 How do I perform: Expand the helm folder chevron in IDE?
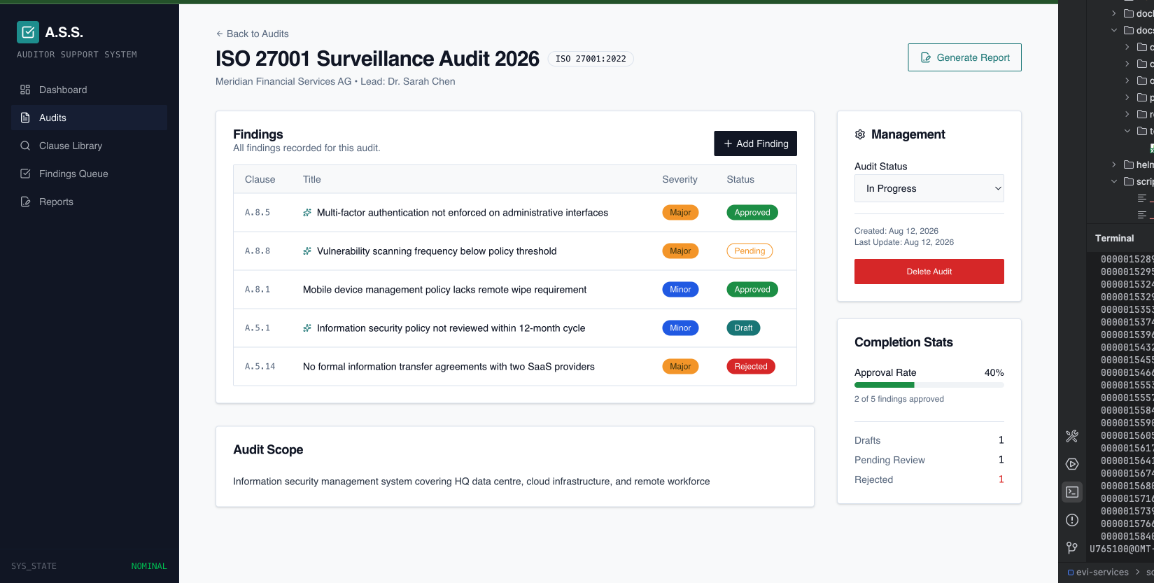(1114, 164)
